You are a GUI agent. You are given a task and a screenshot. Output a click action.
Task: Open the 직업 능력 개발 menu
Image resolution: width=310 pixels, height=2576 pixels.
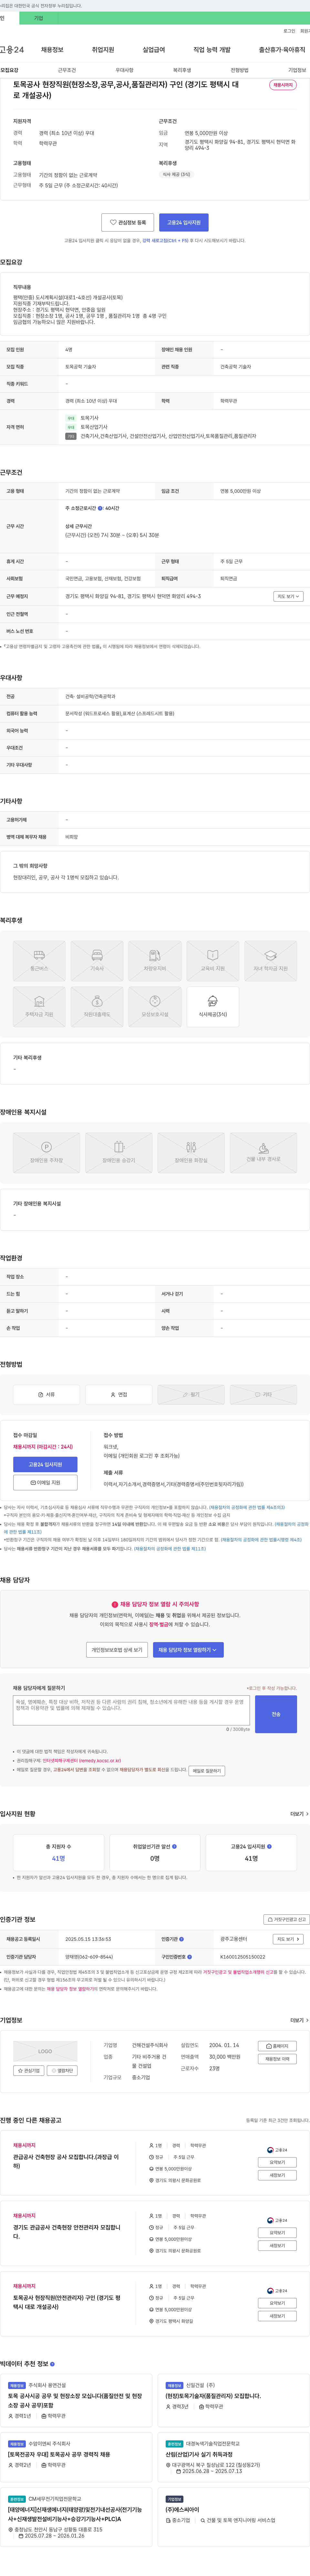(212, 50)
